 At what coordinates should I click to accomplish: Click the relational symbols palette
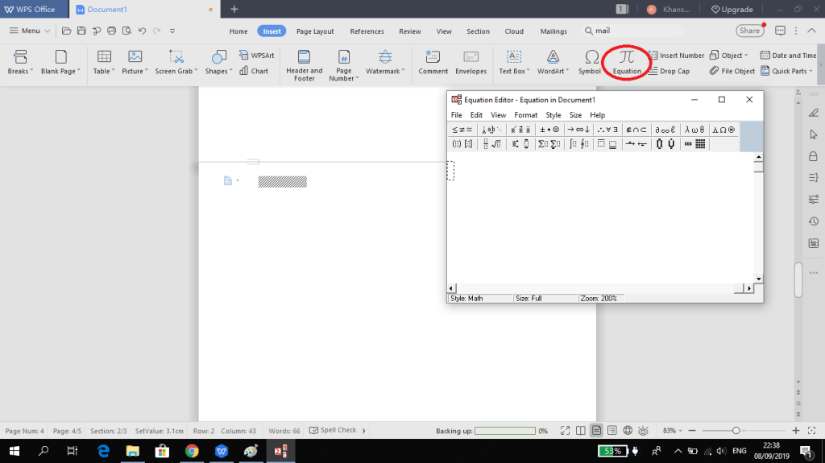pos(462,129)
